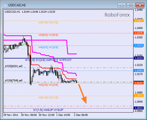Click the H4[7/8] H1[7/8] level label
Viewport: 147px width, 120px height.
coord(48,23)
